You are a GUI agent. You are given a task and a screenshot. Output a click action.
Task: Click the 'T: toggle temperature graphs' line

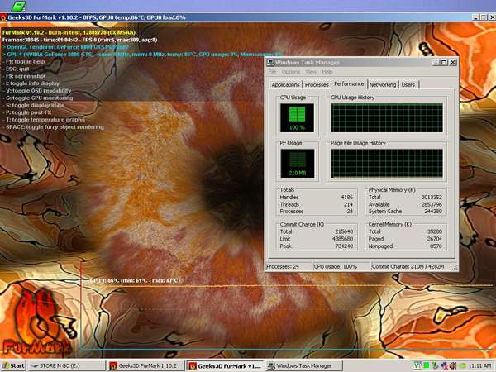[44, 120]
